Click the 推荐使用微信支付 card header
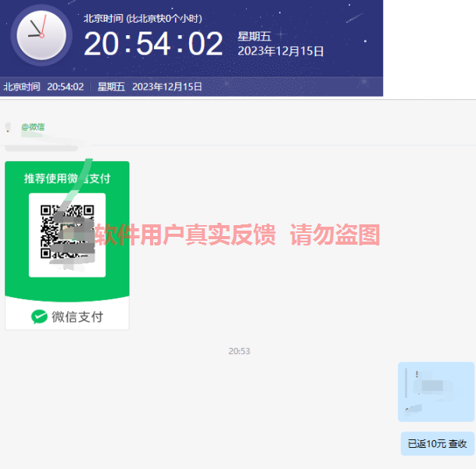The height and width of the screenshot is (469, 476). pyautogui.click(x=67, y=178)
